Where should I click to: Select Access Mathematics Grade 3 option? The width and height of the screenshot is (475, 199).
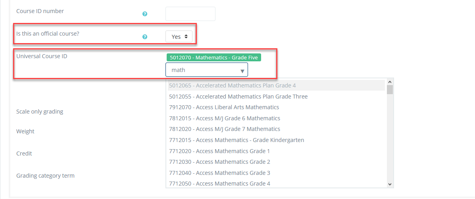(x=219, y=173)
